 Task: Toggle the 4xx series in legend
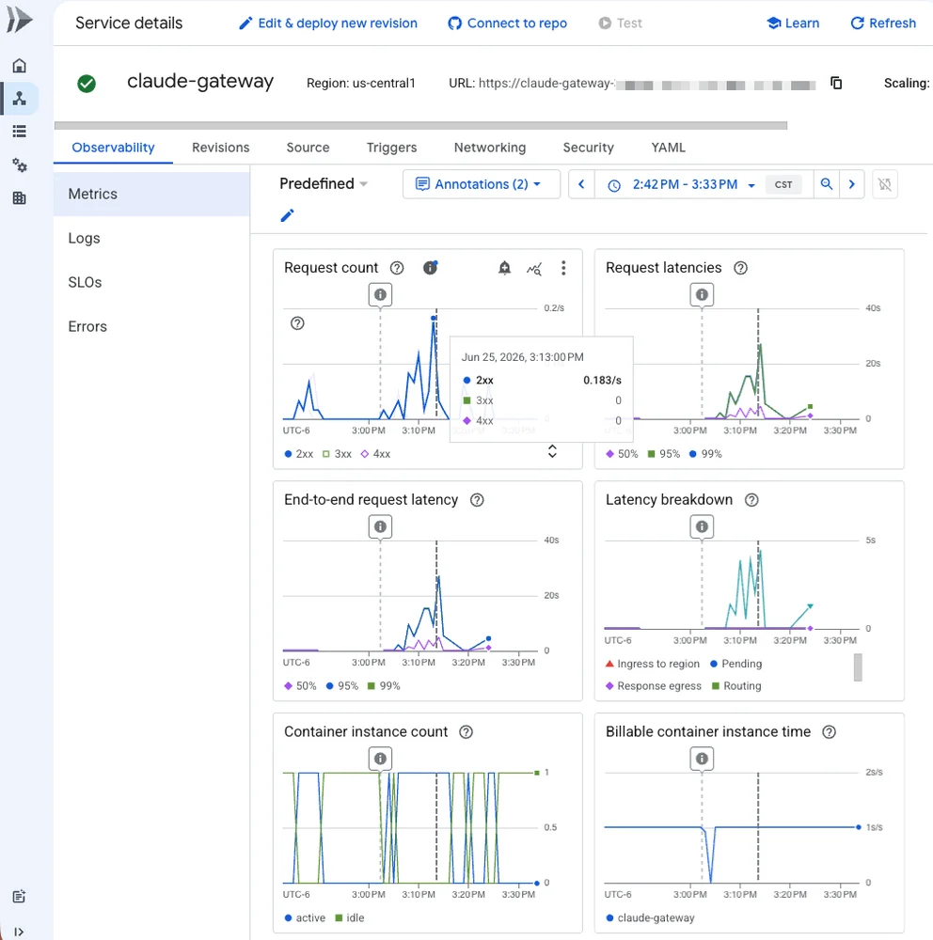point(375,454)
